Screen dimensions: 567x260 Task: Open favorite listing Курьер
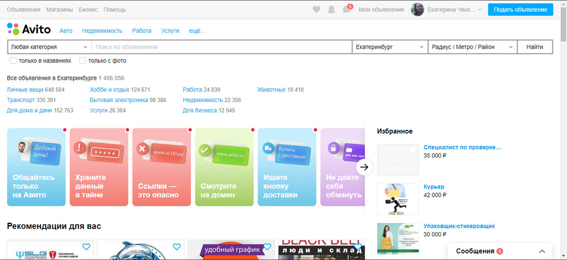(x=434, y=187)
